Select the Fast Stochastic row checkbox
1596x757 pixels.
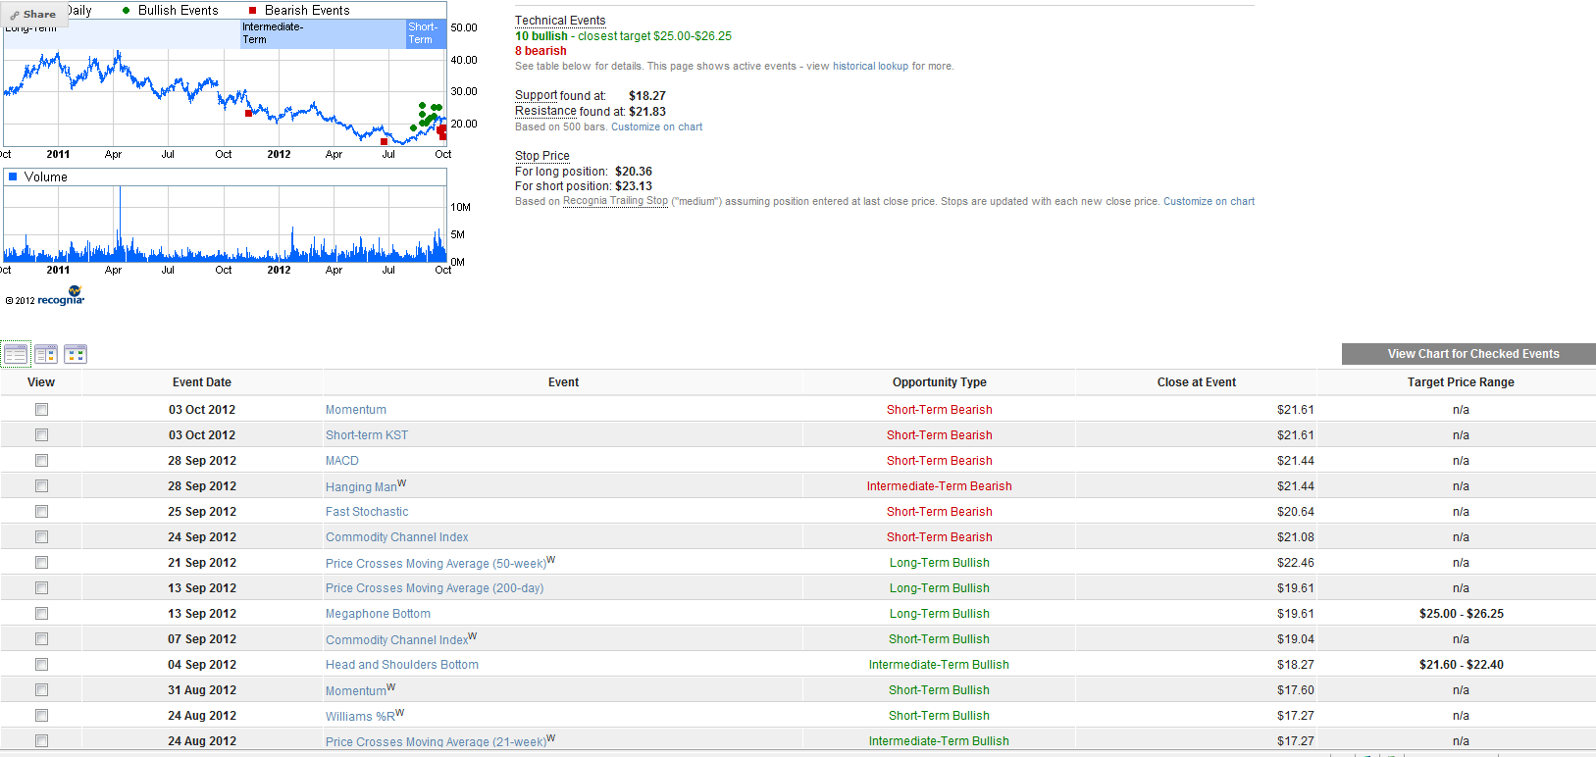[41, 511]
